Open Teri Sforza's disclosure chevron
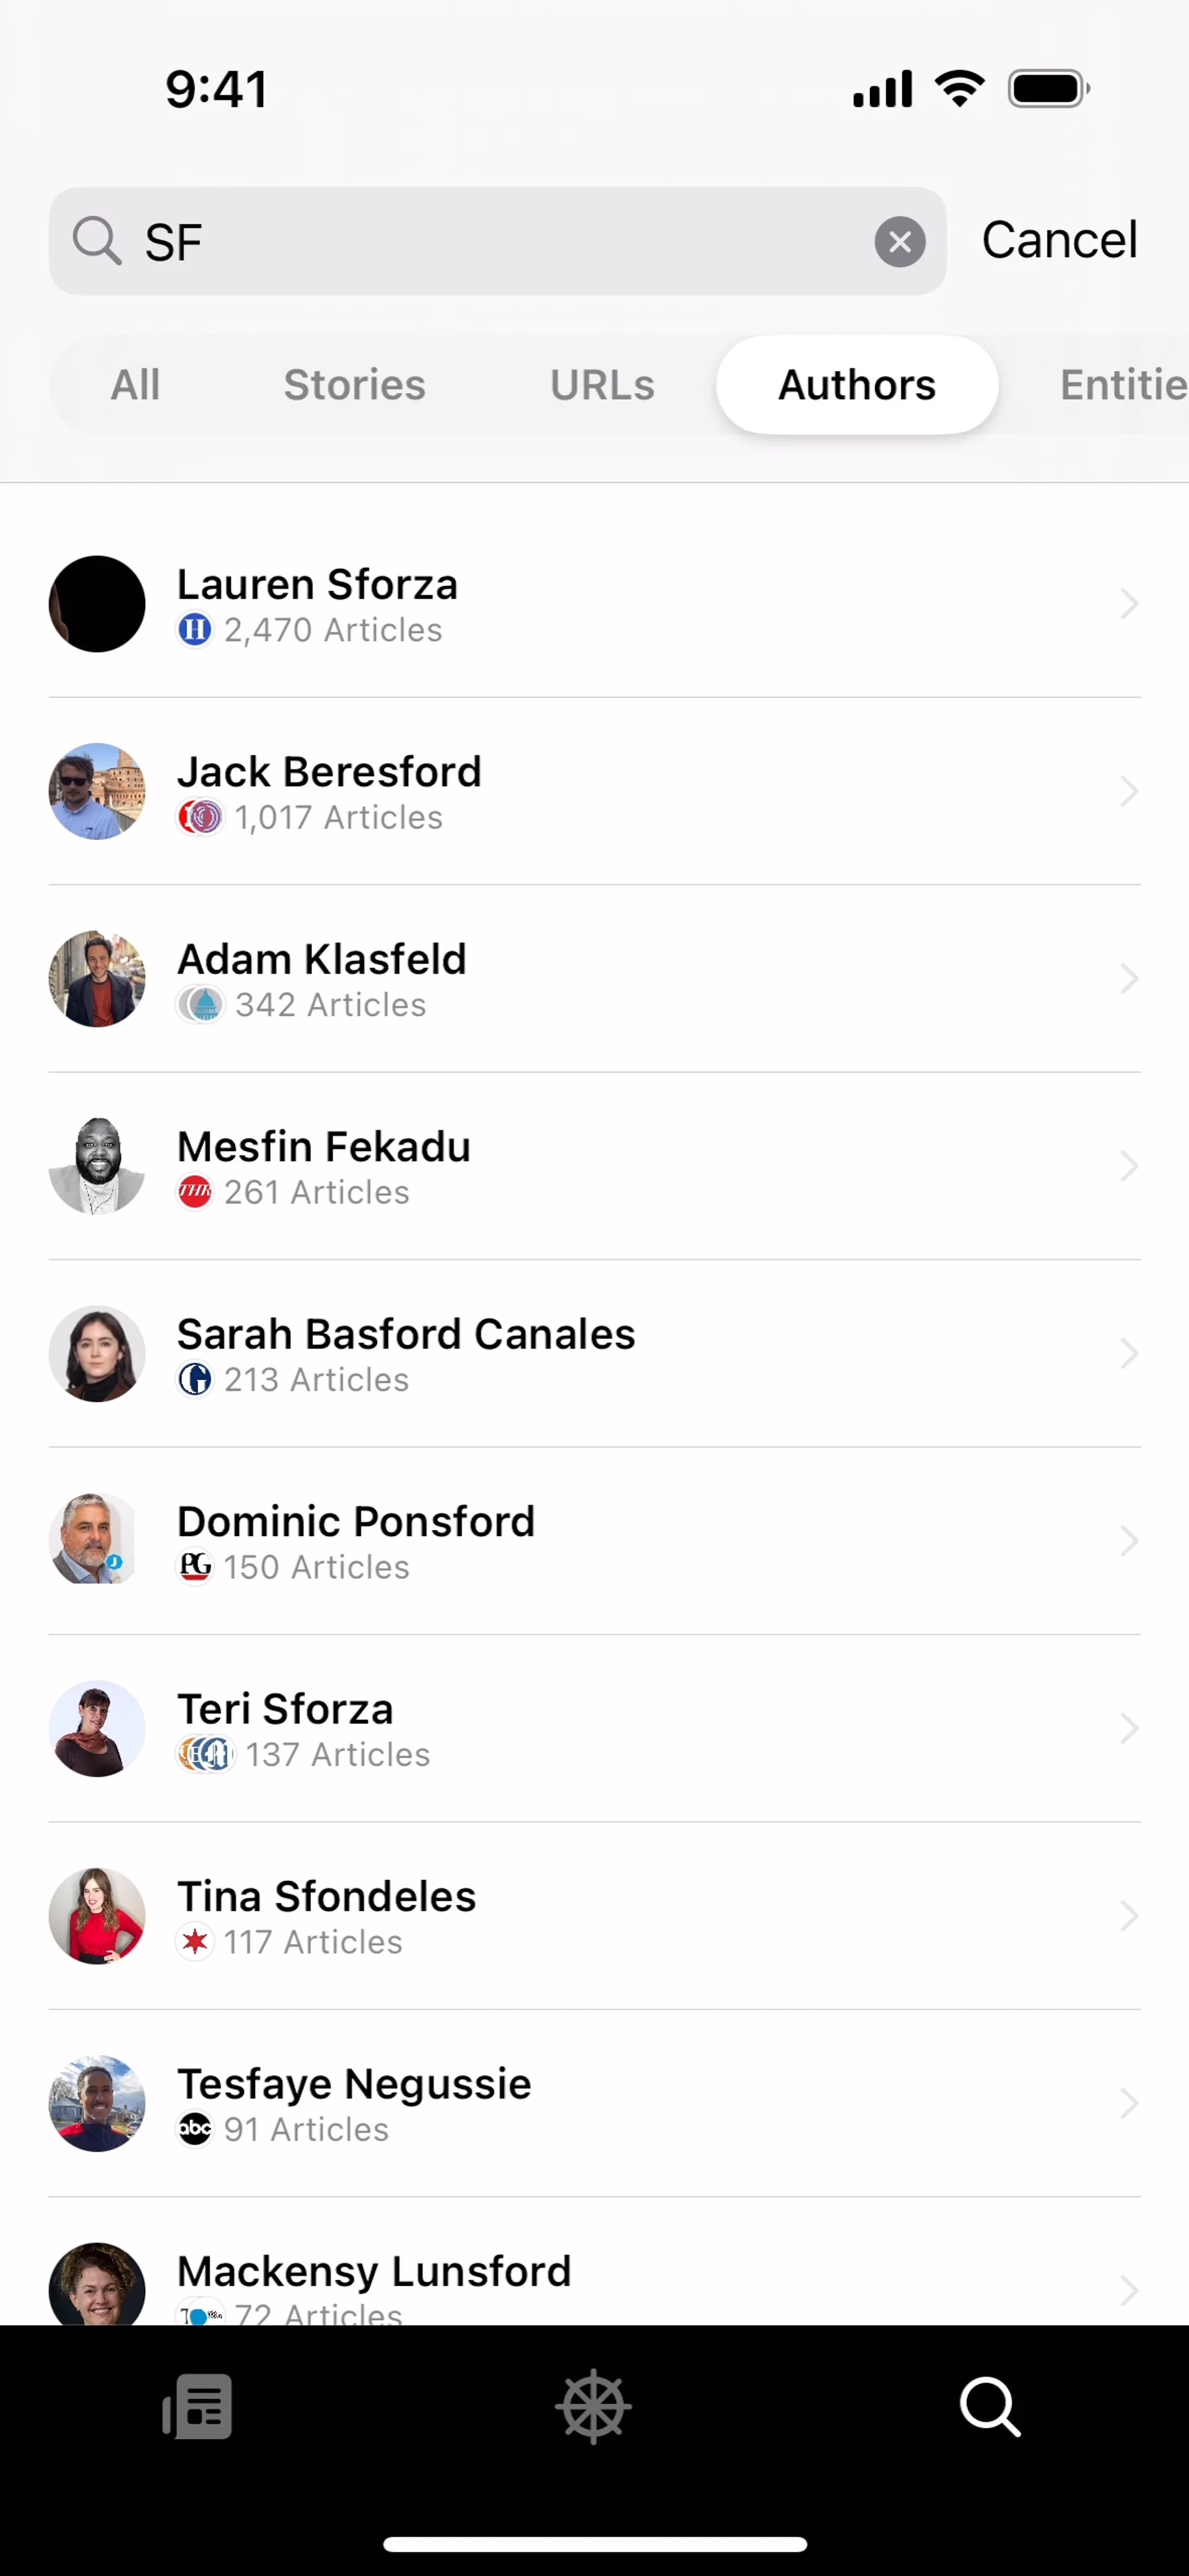The image size is (1189, 2576). pos(1129,1729)
